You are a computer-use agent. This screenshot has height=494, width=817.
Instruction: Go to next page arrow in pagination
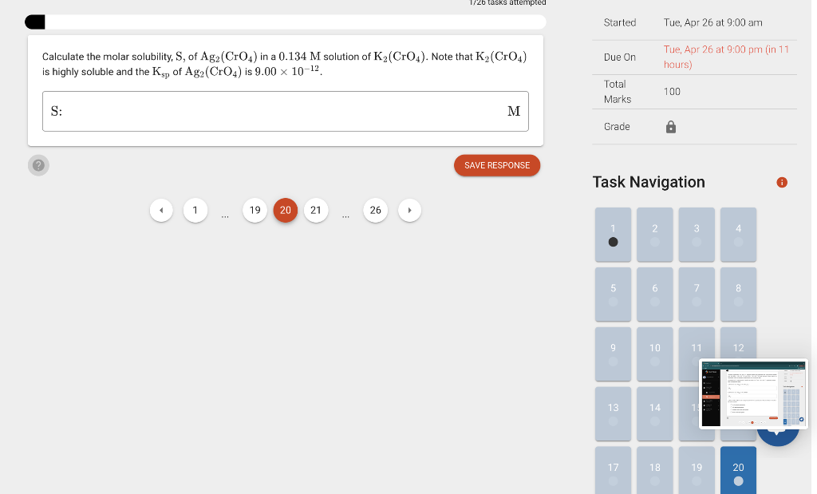pyautogui.click(x=409, y=210)
